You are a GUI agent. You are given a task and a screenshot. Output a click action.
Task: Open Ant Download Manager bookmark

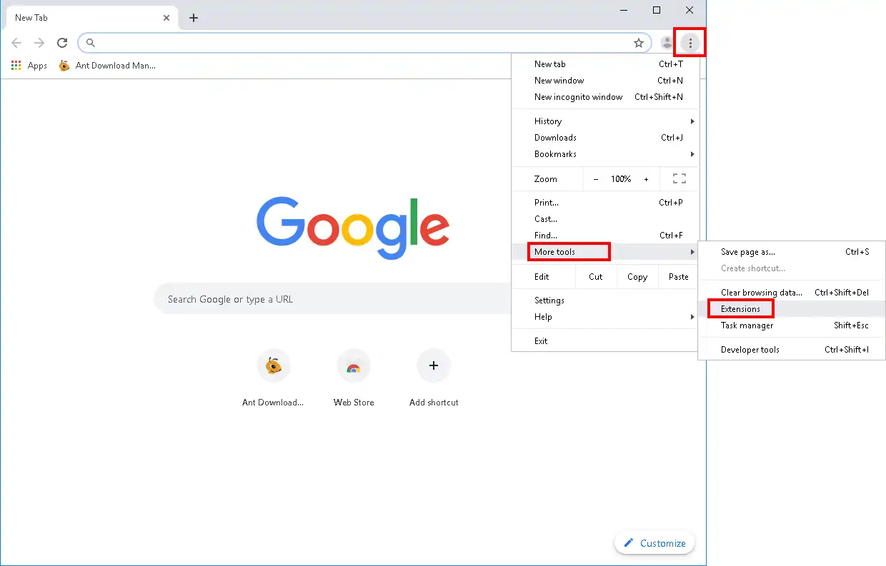click(x=107, y=66)
